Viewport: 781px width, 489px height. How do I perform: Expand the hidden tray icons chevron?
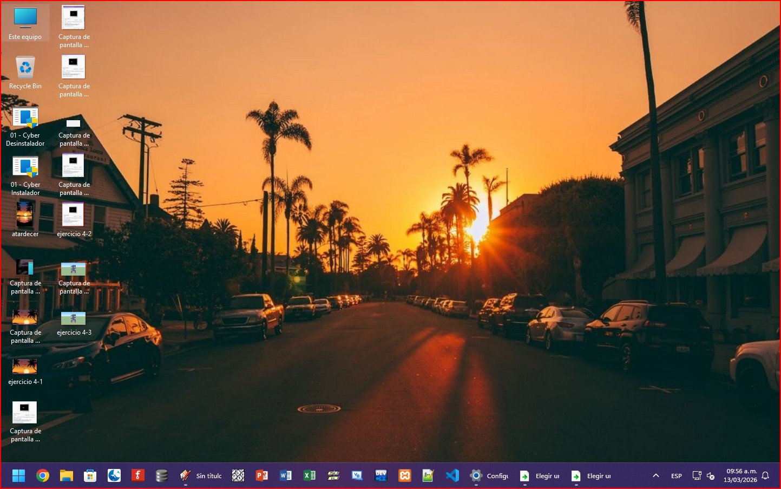(656, 475)
